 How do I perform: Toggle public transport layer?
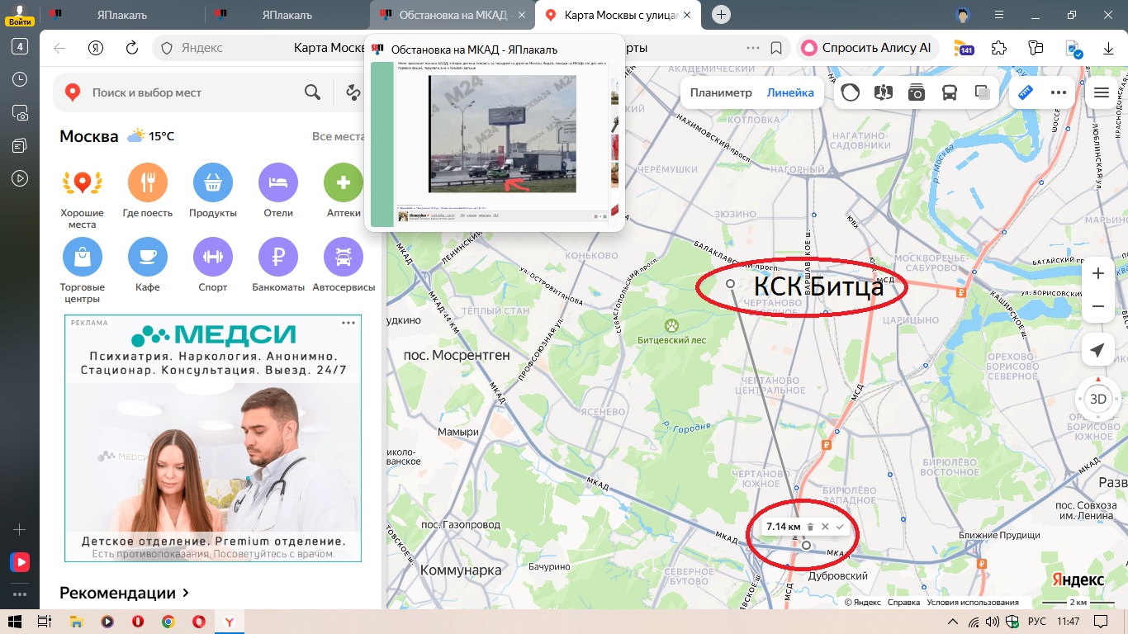coord(950,92)
